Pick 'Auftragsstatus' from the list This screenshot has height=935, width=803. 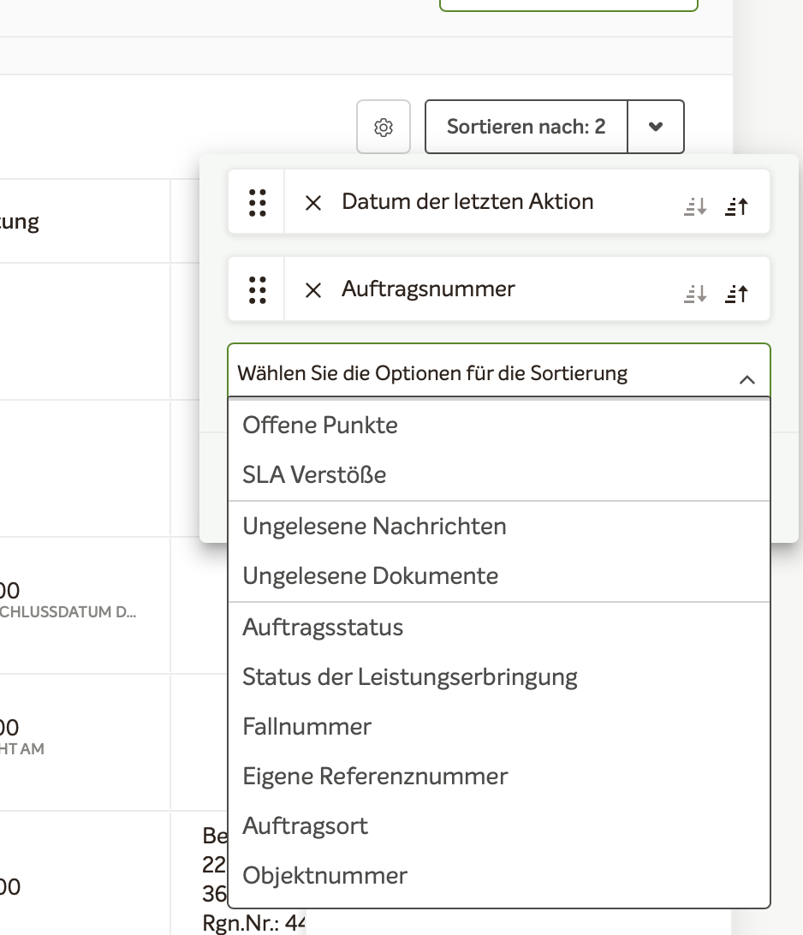499,628
